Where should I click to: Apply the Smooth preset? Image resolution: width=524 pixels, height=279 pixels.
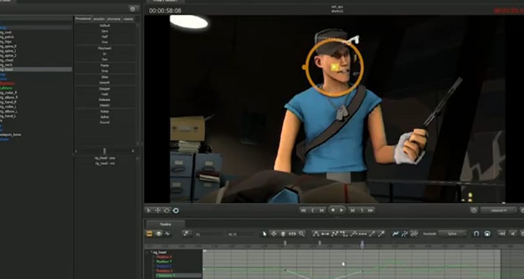(x=105, y=83)
